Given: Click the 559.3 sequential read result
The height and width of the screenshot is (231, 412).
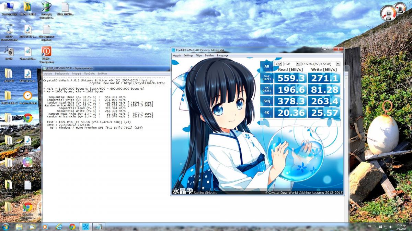Looking at the screenshot, I should point(291,78).
